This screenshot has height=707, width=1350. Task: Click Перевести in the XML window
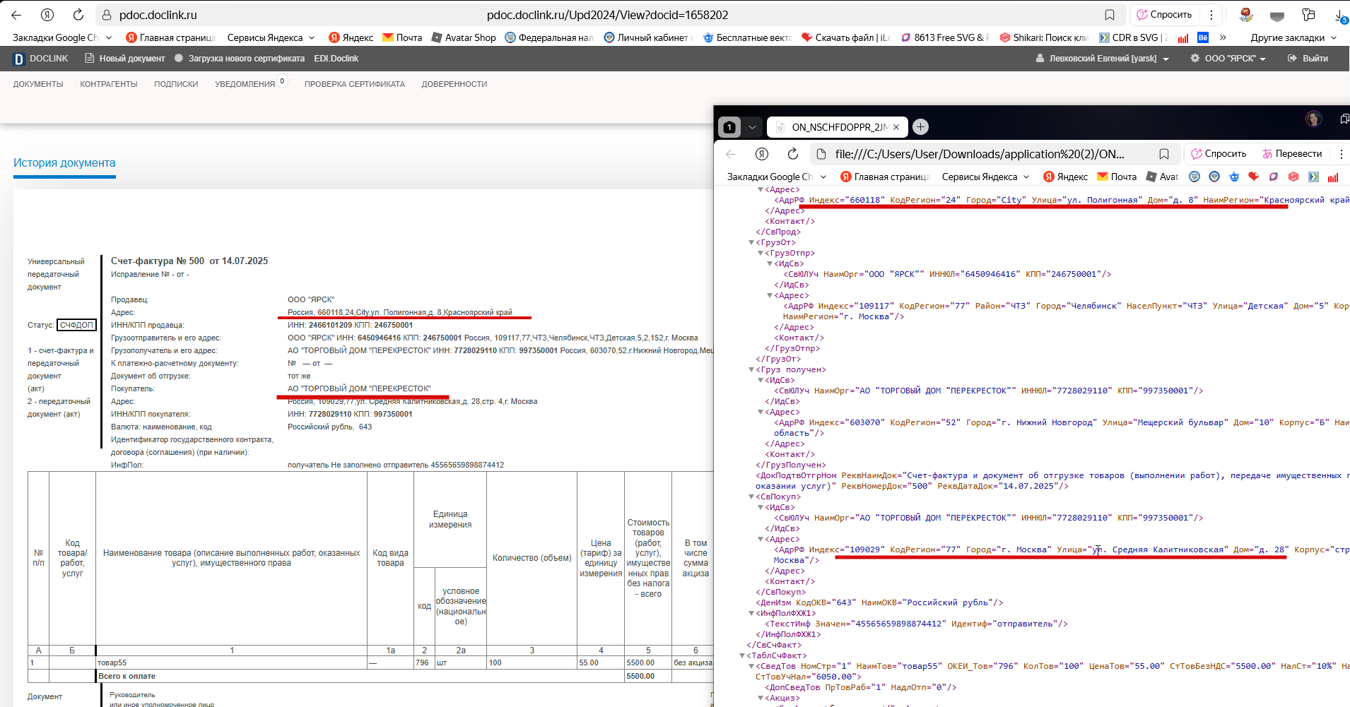click(x=1292, y=154)
